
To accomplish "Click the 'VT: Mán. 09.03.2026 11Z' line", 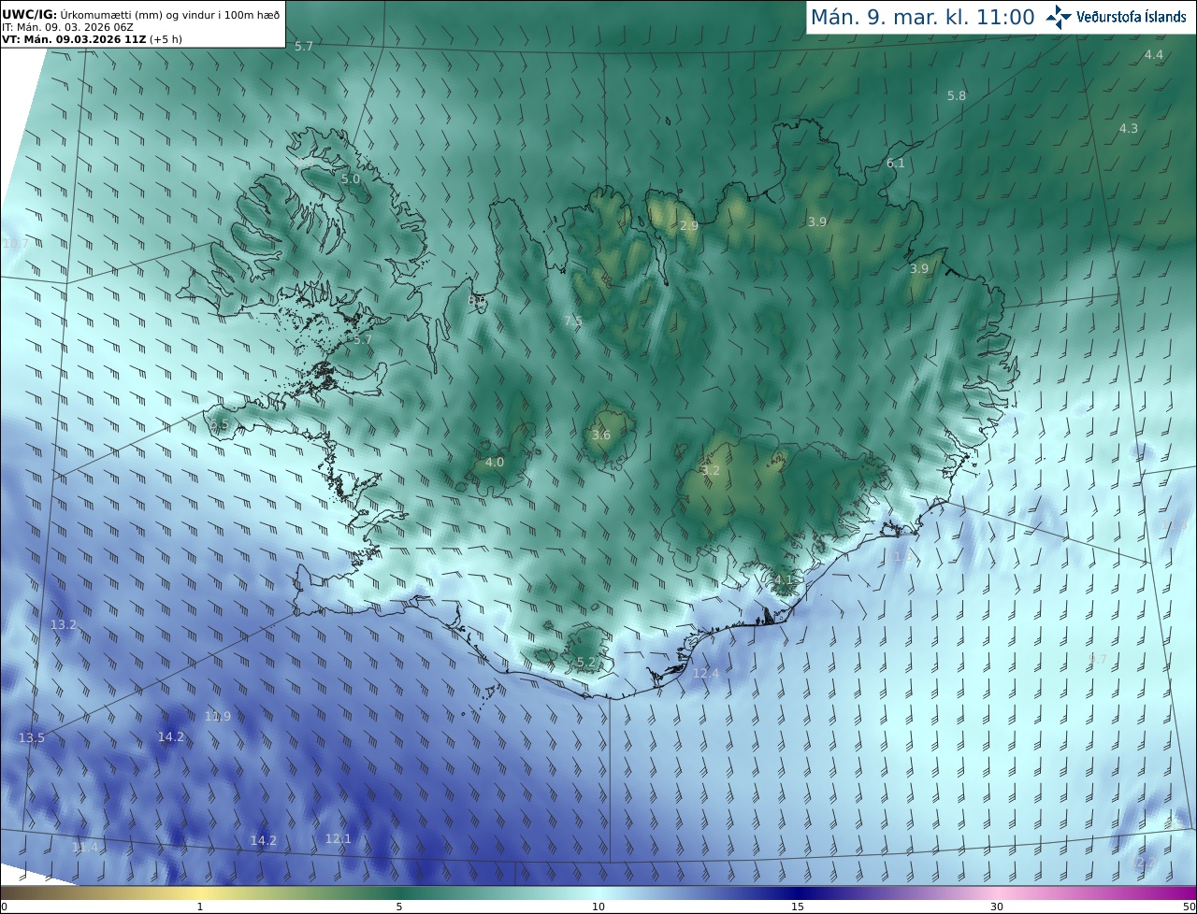I will click(x=92, y=39).
